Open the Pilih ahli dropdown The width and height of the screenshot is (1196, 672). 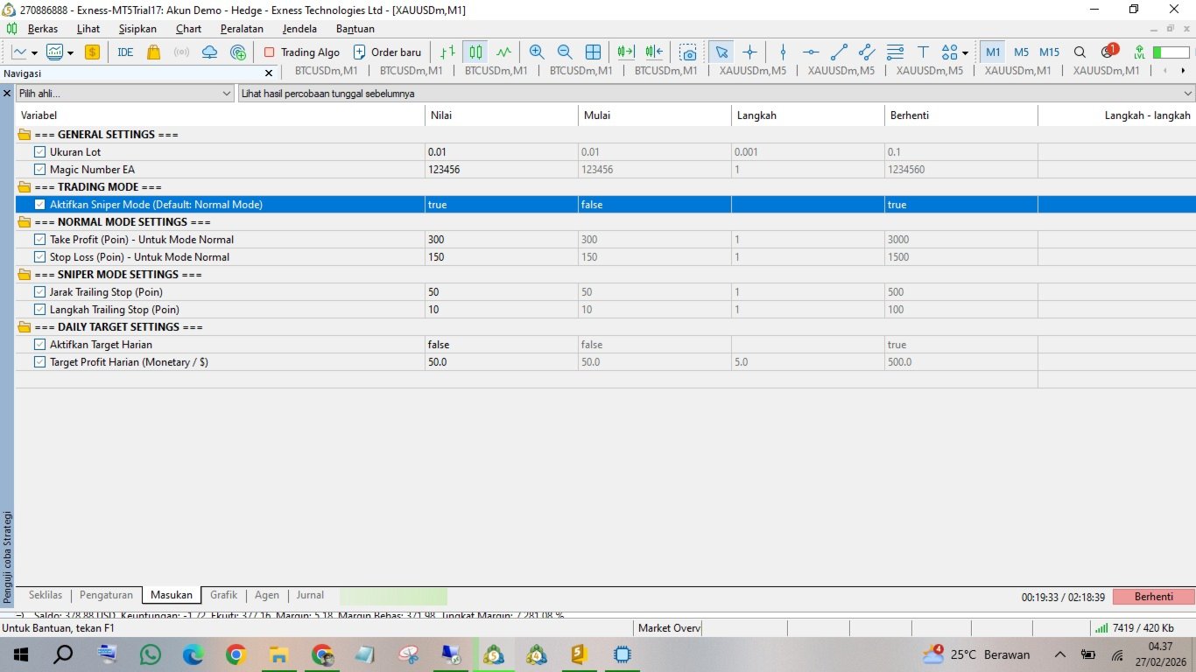(124, 93)
